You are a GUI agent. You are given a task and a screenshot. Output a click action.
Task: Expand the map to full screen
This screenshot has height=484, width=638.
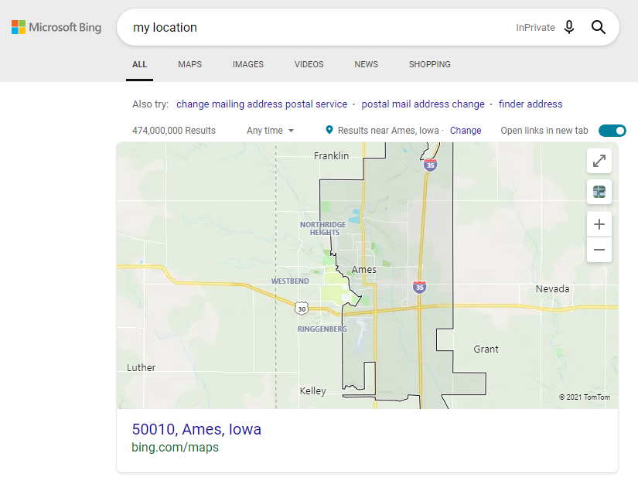[599, 161]
